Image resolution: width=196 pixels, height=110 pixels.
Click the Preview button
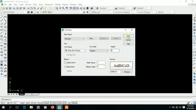tap(127, 72)
